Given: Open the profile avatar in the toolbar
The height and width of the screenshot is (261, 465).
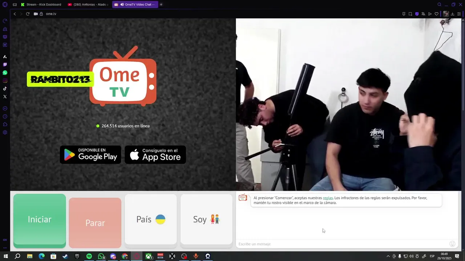Looking at the screenshot, I should pyautogui.click(x=446, y=14).
